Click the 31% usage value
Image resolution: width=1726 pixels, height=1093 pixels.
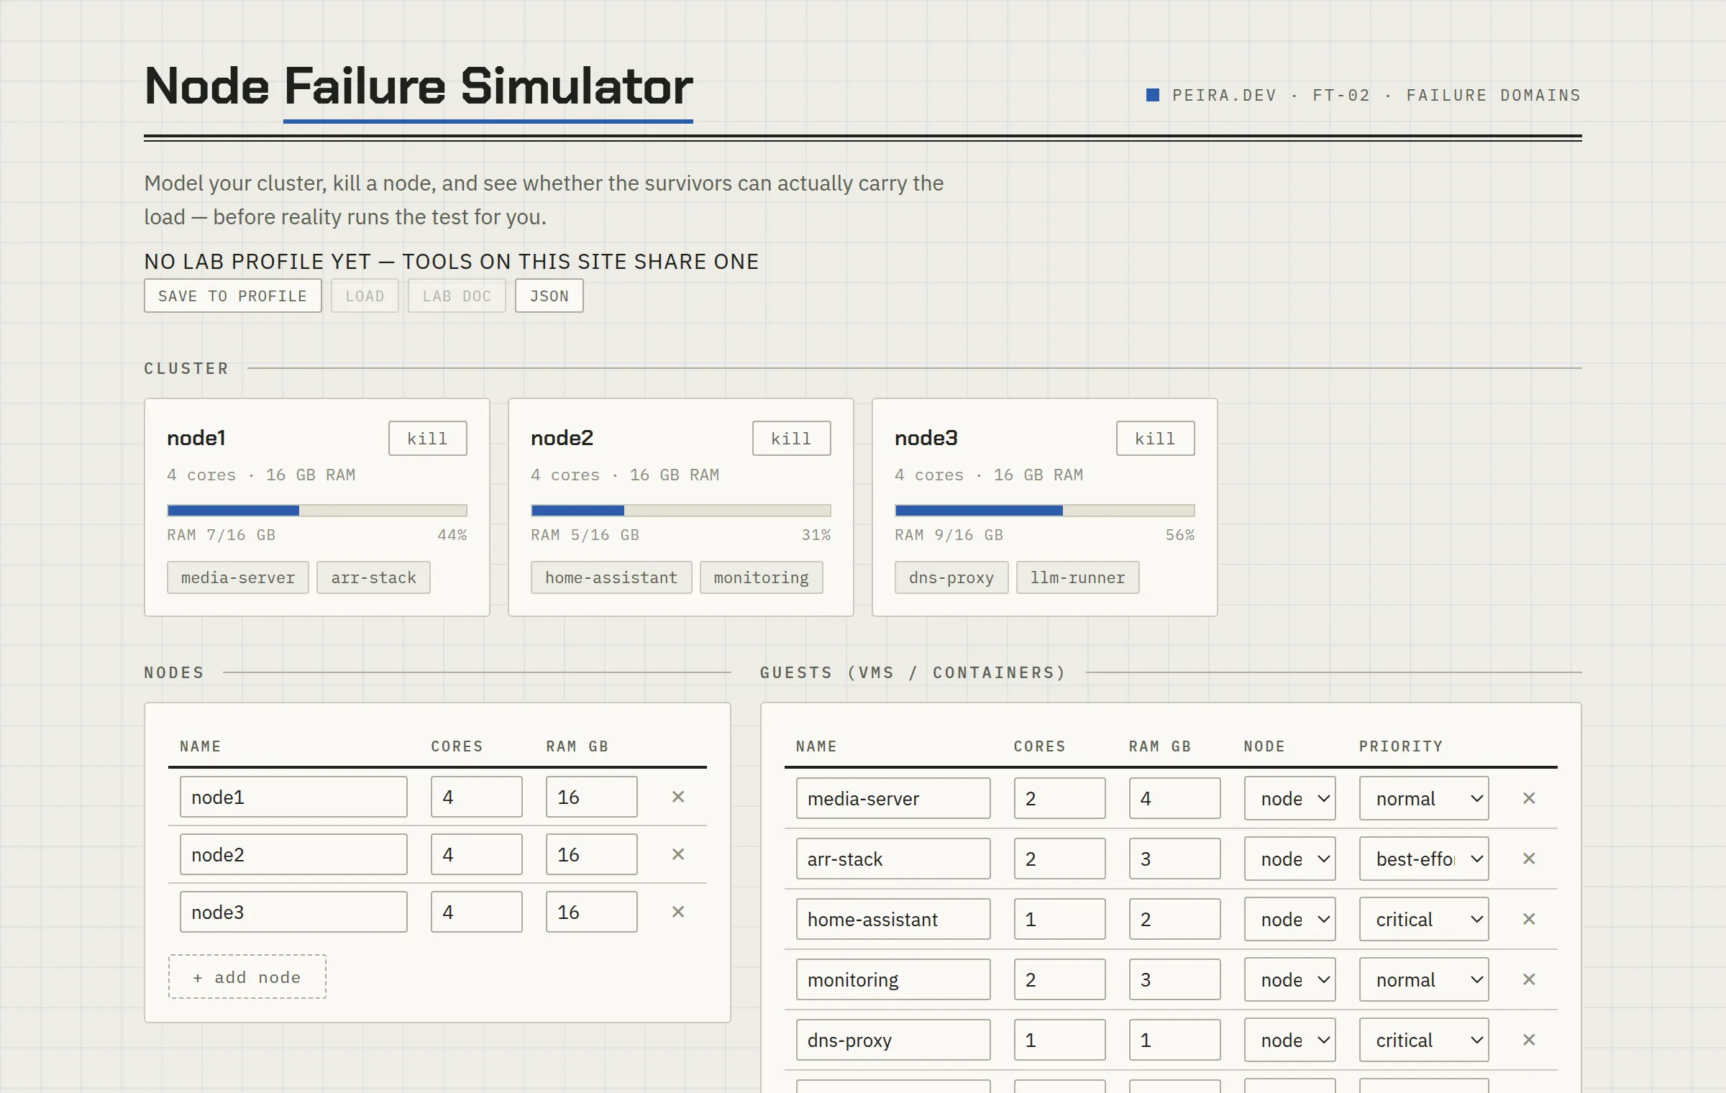click(816, 535)
